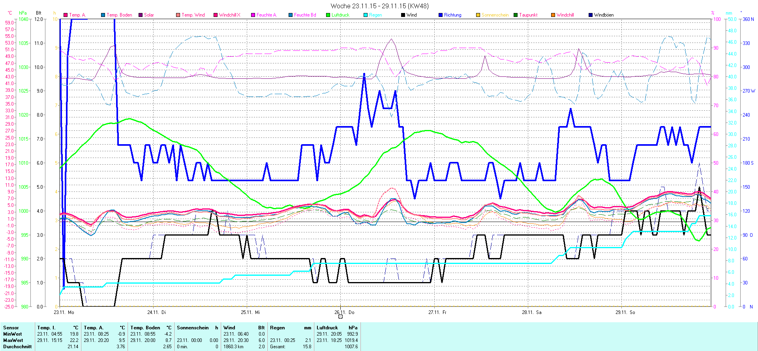Screen dimensions: 758x351
Task: Click the Temp. Wind legend label
Action: click(x=193, y=15)
